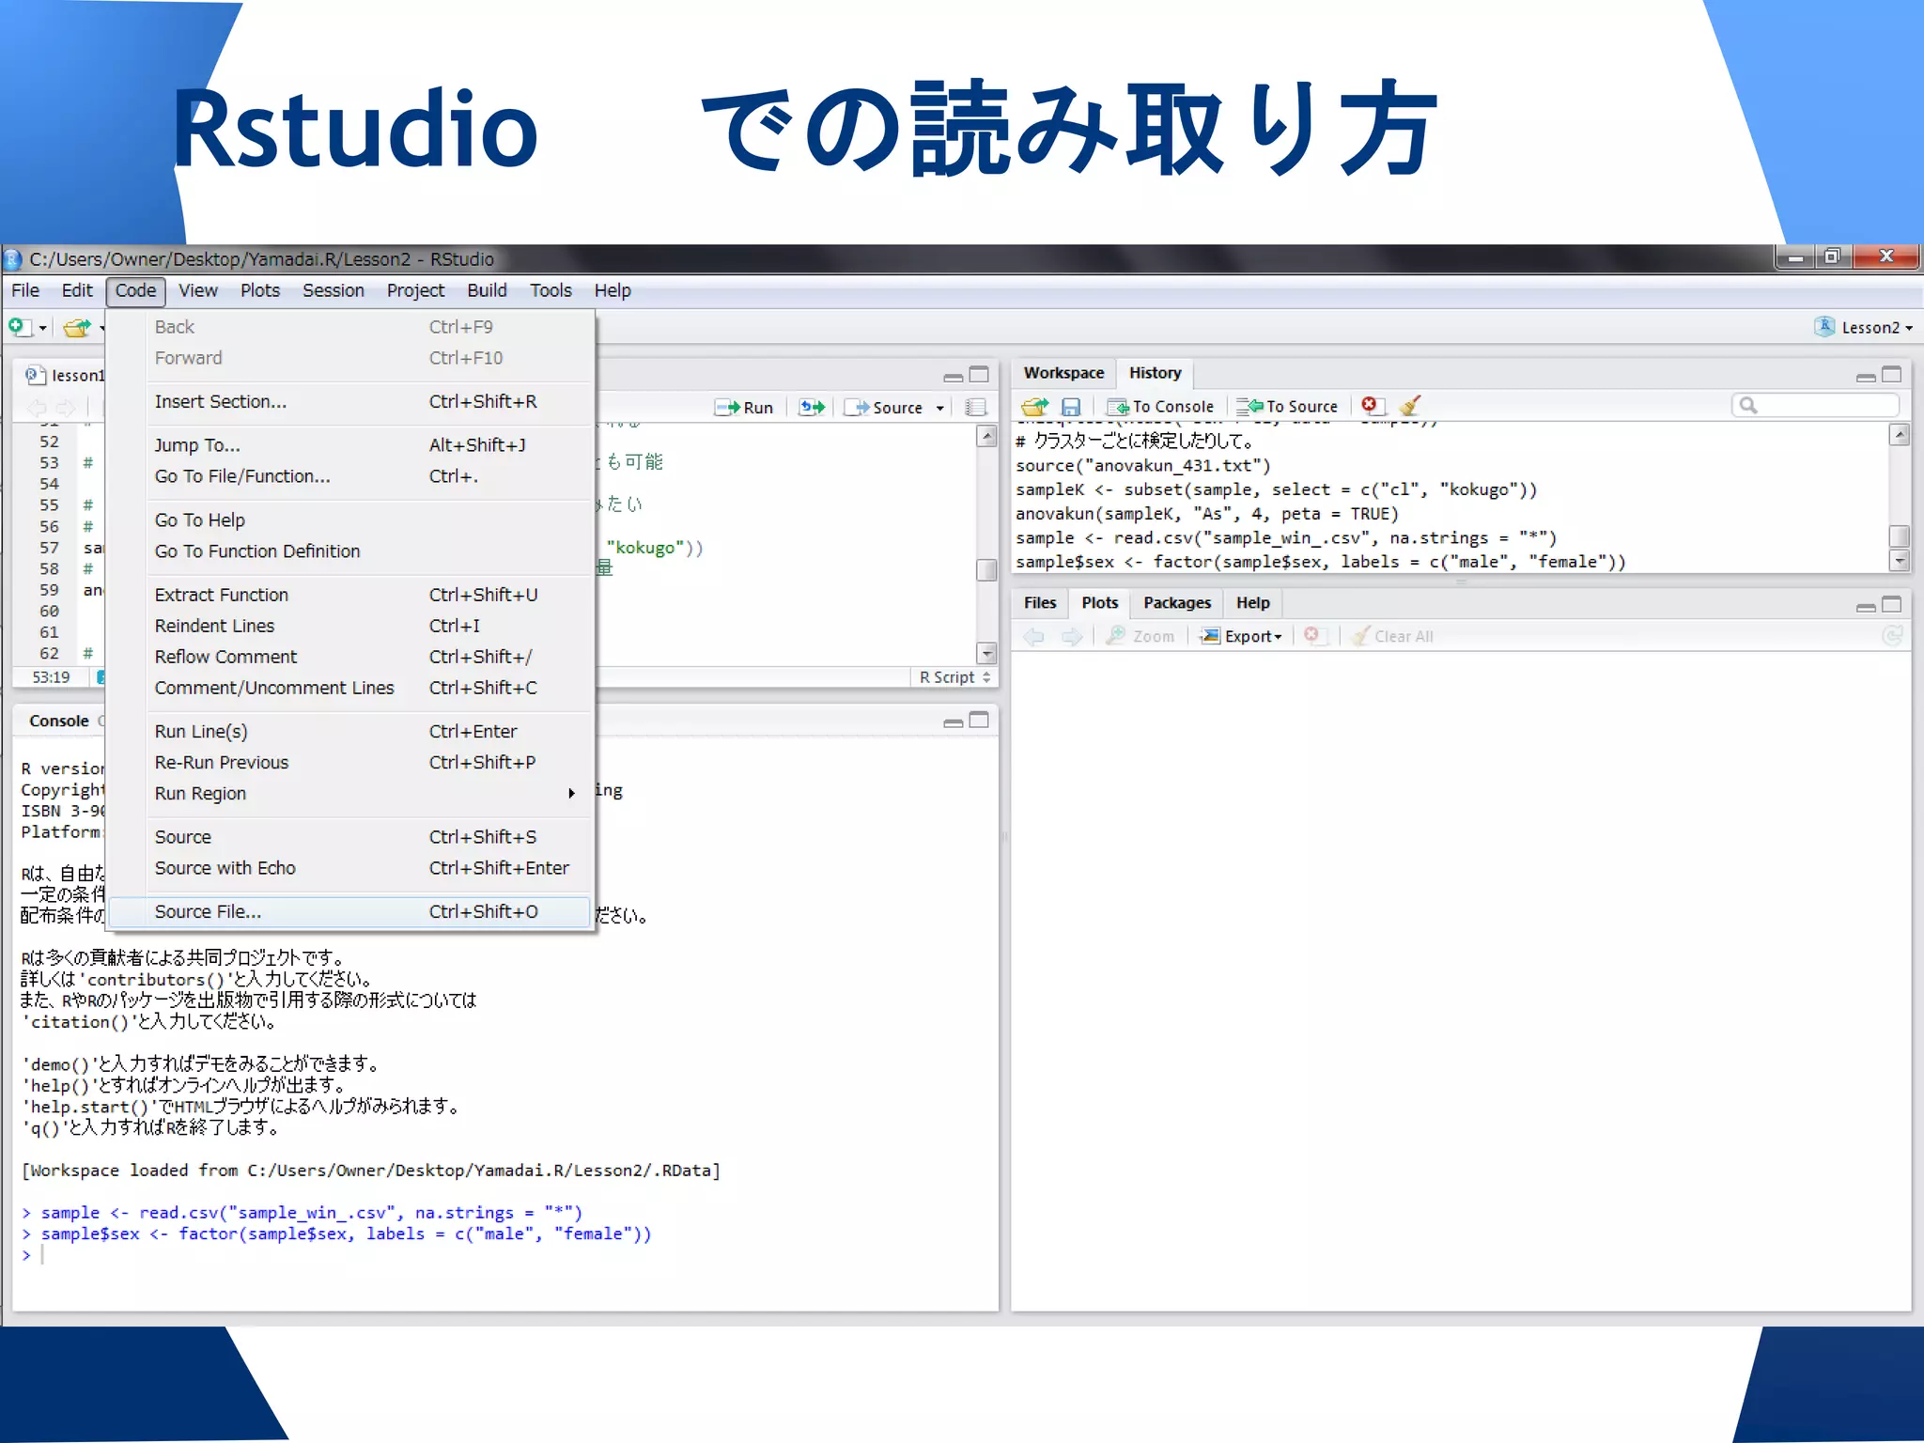This screenshot has height=1443, width=1924.
Task: Click the History pane scroll-up arrow
Action: (x=1900, y=434)
